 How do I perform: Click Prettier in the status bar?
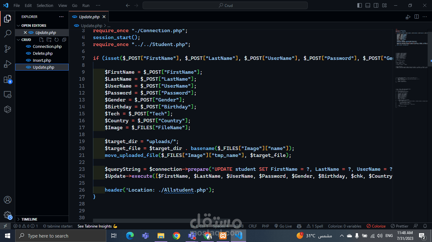(399, 226)
